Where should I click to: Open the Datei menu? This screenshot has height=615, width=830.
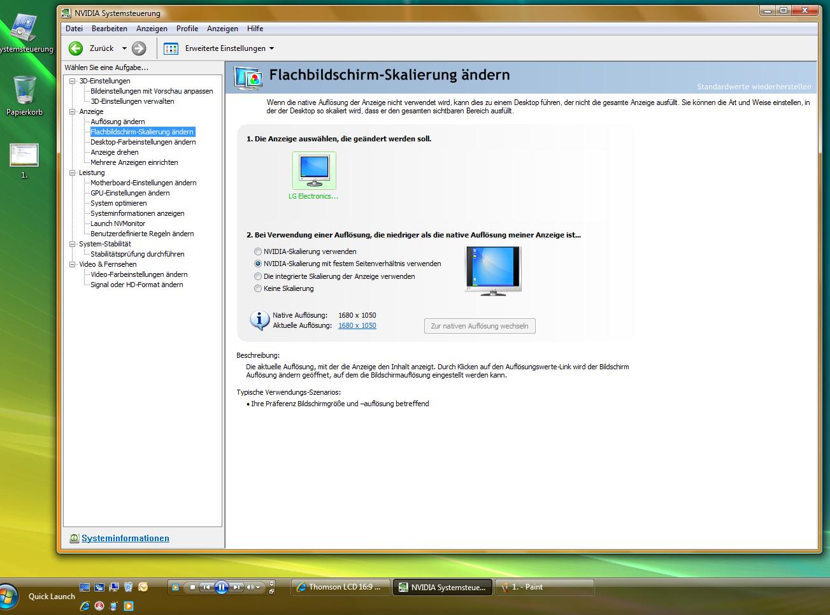pos(74,29)
